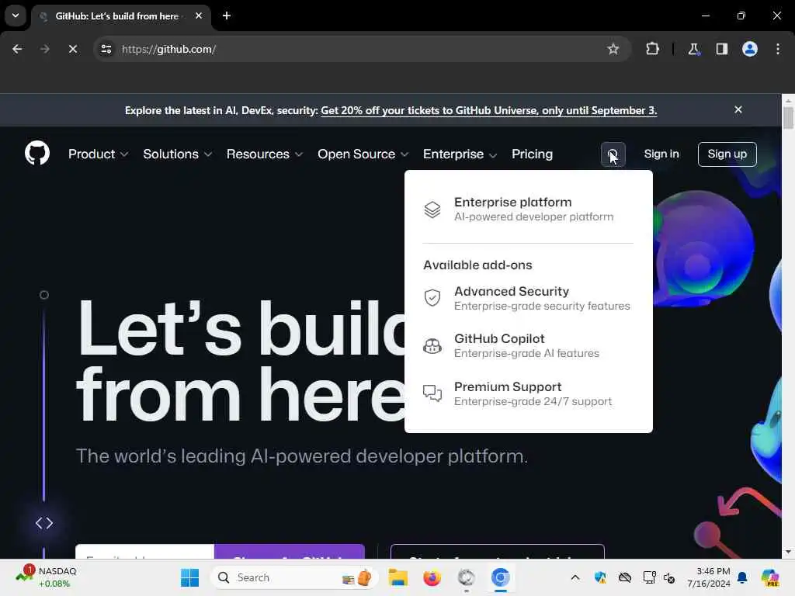Screen dimensions: 795x596
Task: Expand the Product menu
Action: (x=98, y=154)
